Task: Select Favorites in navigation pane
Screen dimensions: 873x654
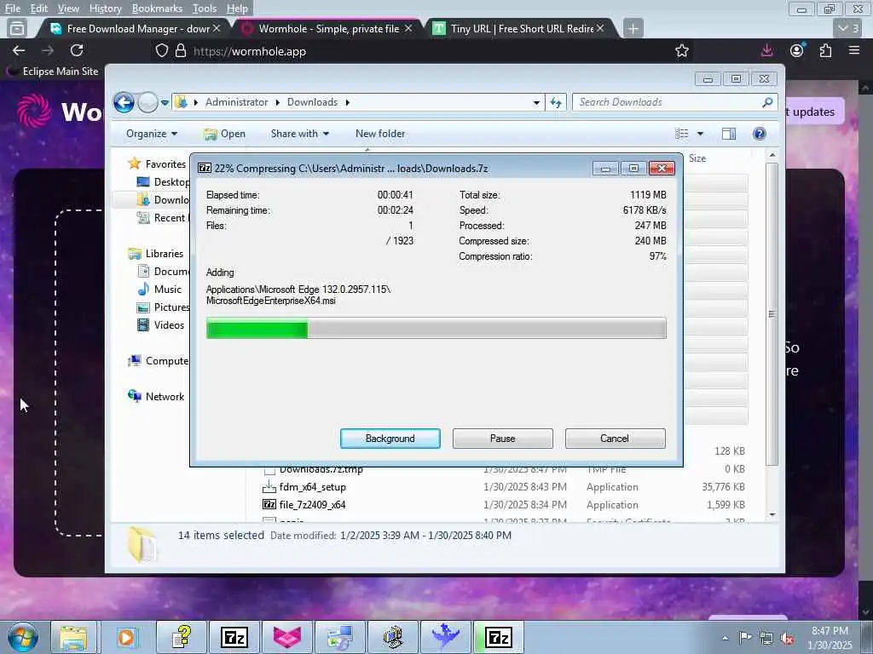Action: click(x=165, y=164)
